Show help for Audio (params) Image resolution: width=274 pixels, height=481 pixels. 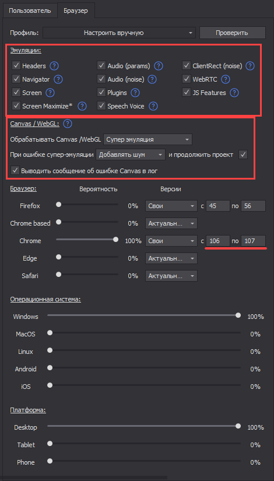click(159, 66)
